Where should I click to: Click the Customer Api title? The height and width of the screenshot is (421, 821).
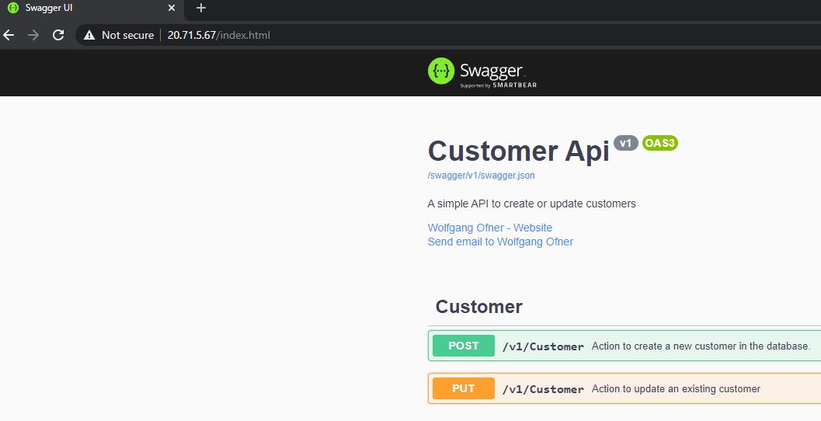click(518, 151)
